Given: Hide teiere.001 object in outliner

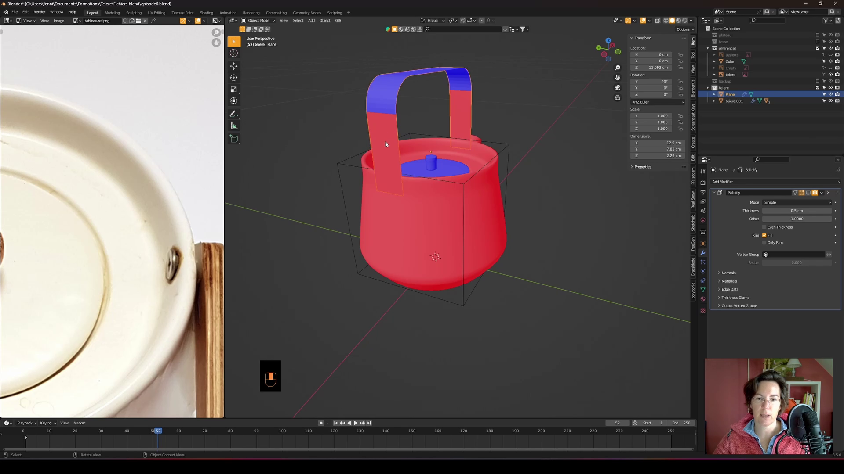Looking at the screenshot, I should click(830, 101).
